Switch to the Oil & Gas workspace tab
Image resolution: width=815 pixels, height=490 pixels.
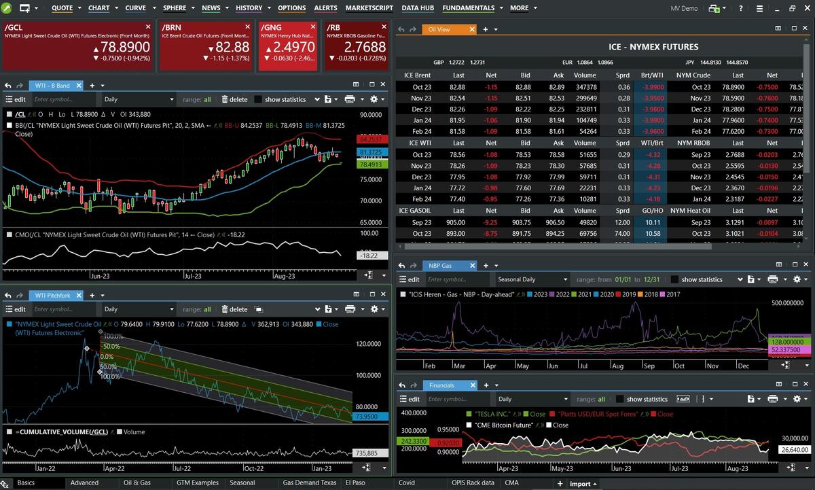137,483
